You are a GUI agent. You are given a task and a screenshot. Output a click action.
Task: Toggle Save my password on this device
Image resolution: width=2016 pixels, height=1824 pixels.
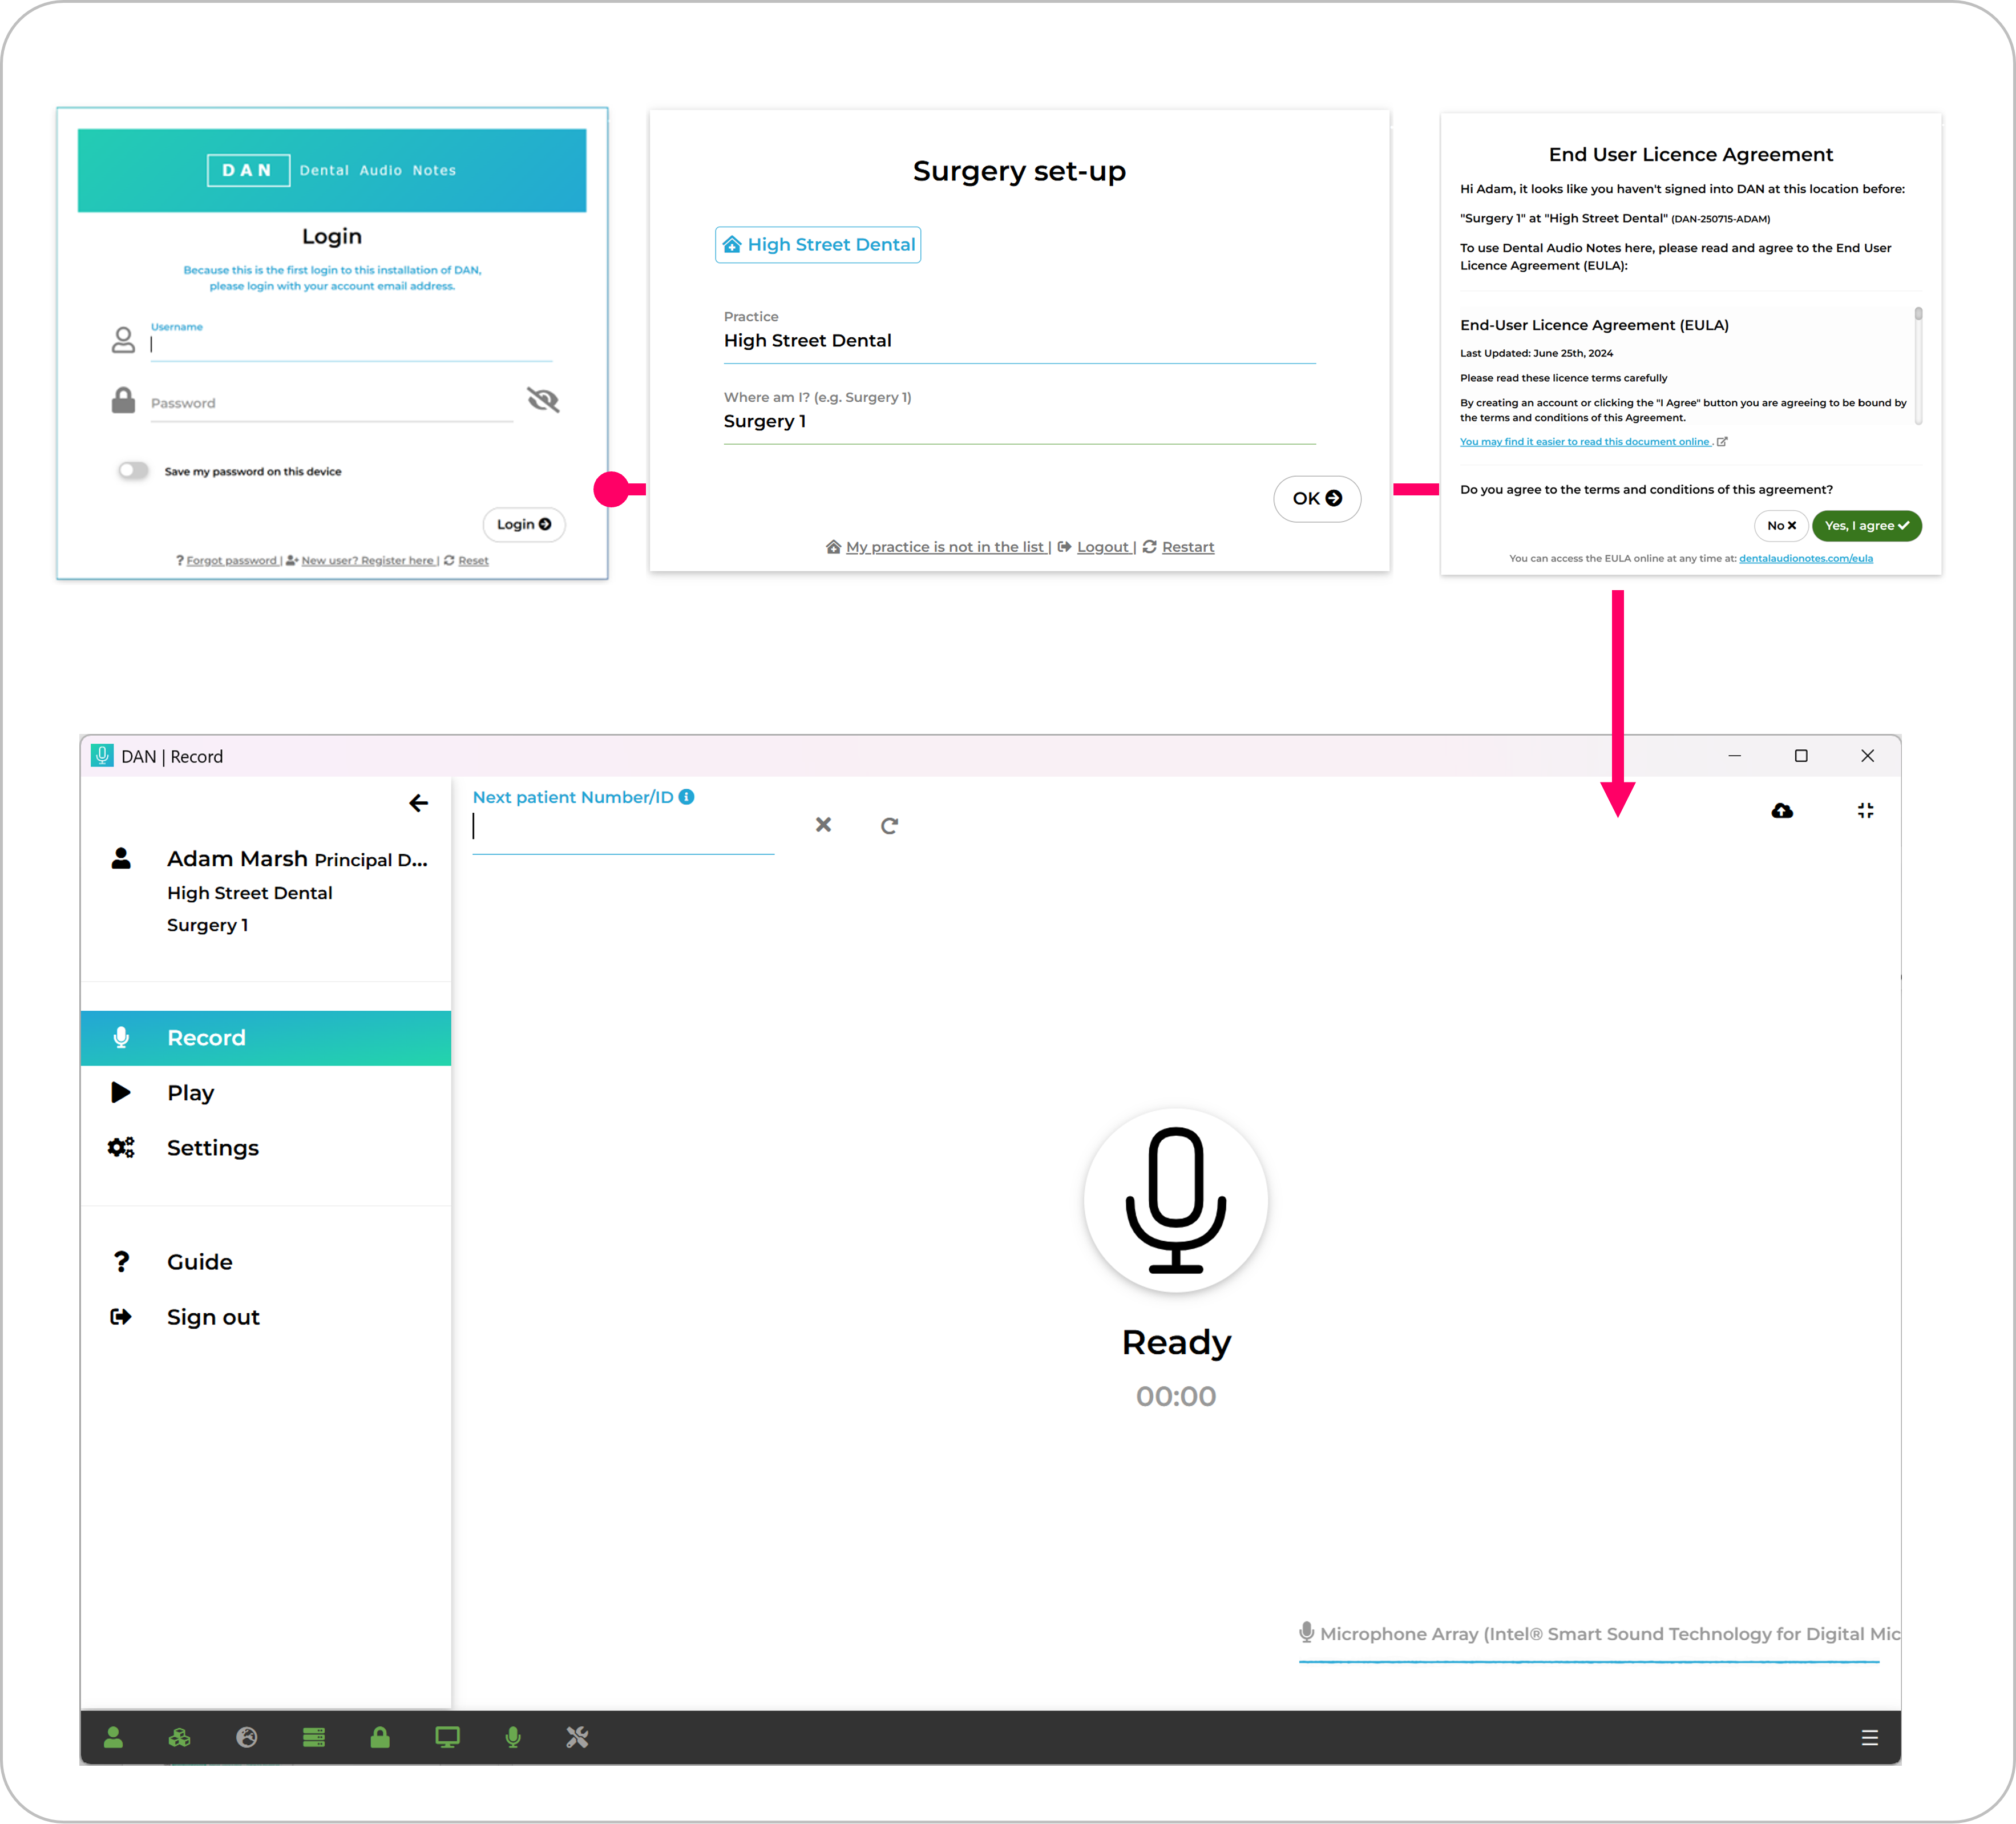pyautogui.click(x=133, y=471)
